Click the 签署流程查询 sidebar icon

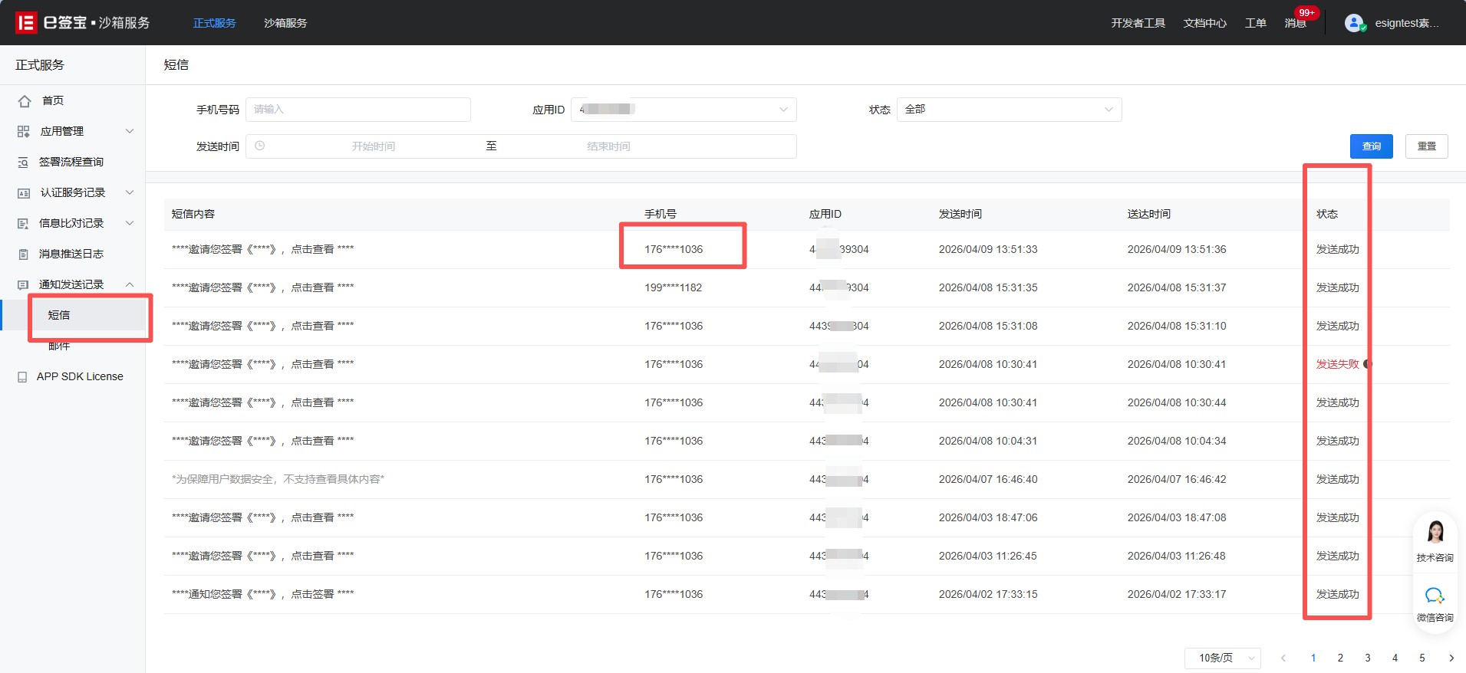[x=24, y=163]
